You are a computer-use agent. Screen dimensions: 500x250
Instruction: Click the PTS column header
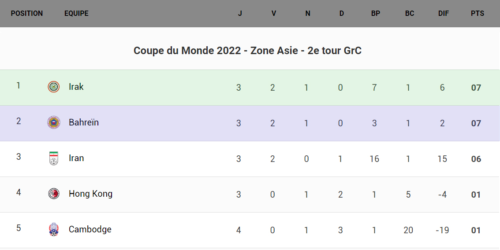(478, 13)
